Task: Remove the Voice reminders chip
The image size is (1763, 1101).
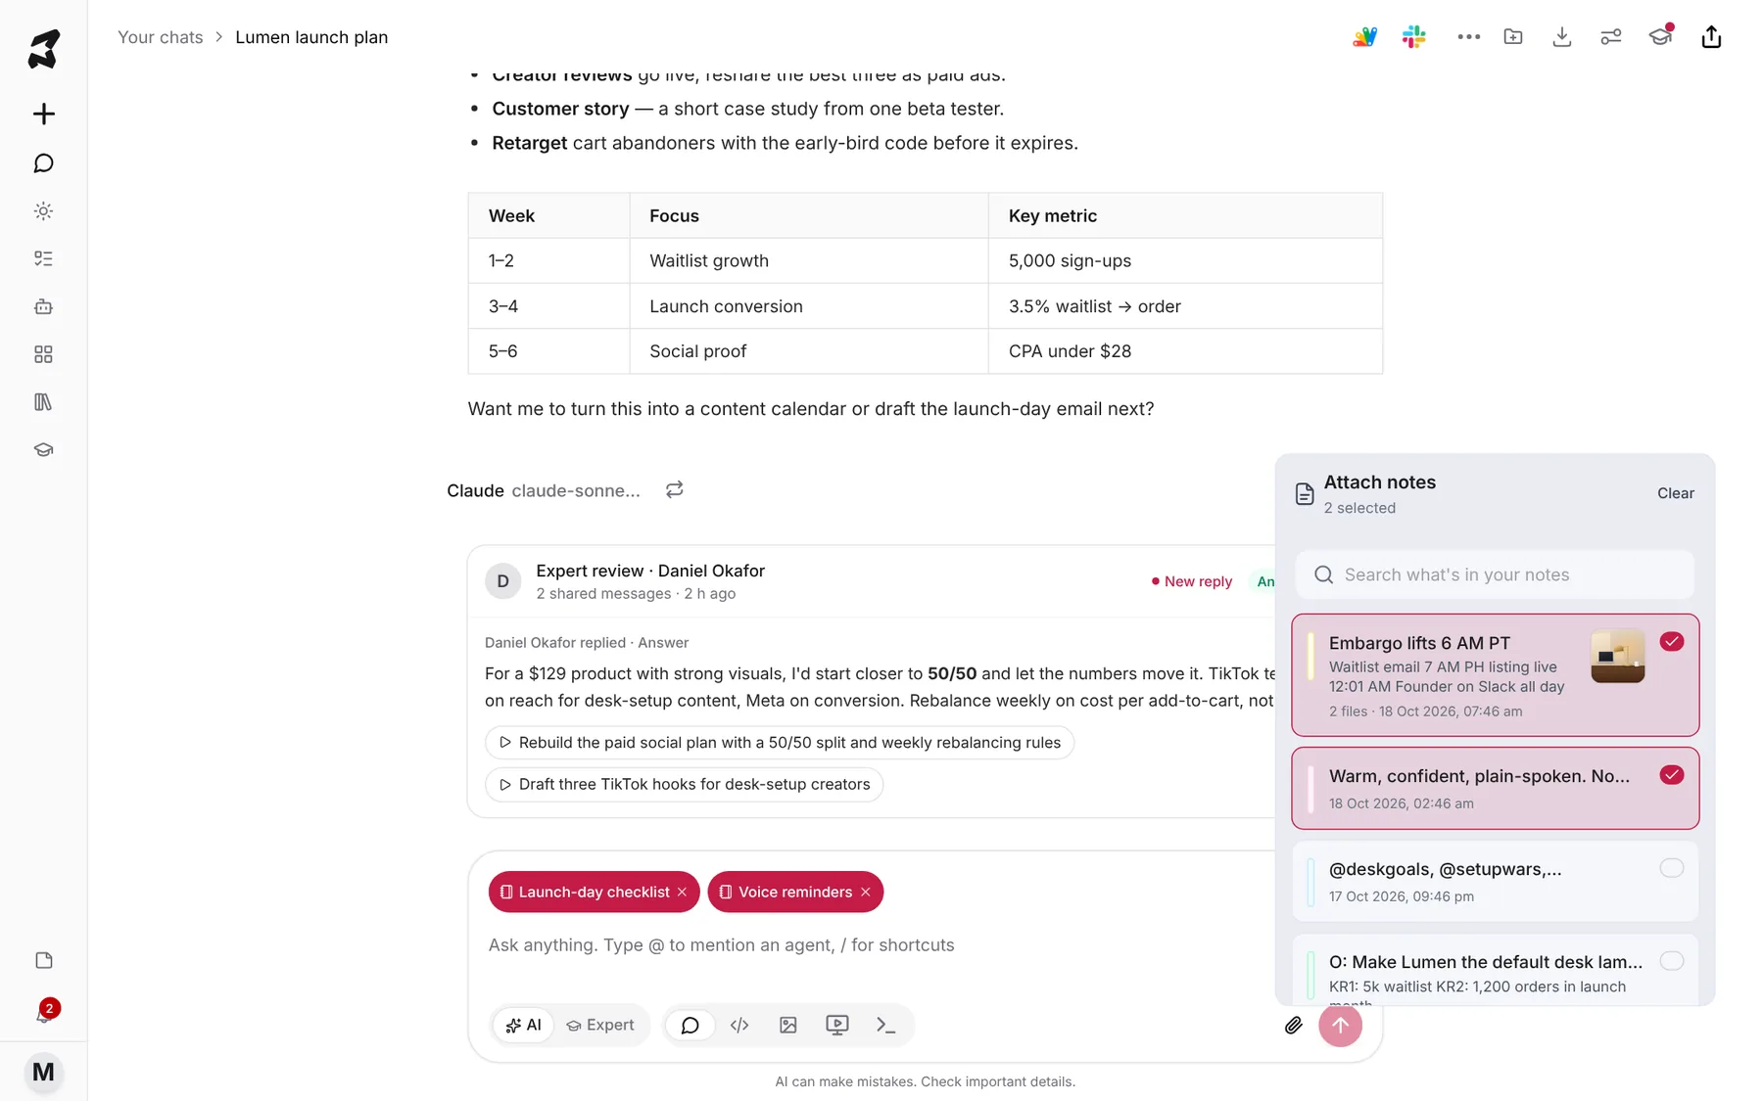Action: point(865,892)
